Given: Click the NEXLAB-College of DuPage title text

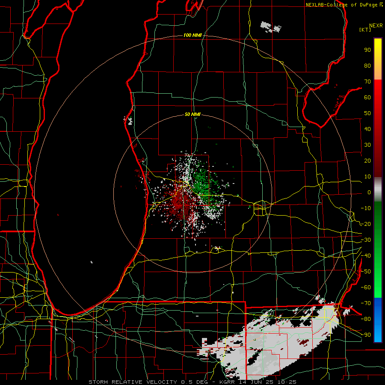Looking at the screenshot, I should (x=342, y=5).
